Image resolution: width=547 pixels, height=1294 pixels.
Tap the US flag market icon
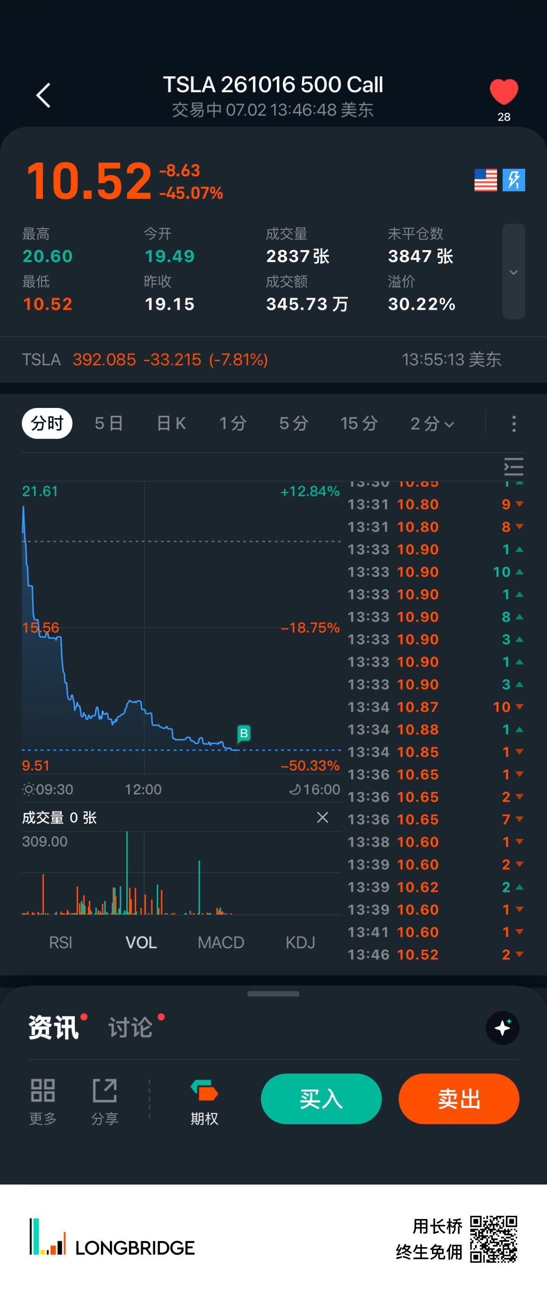[485, 180]
